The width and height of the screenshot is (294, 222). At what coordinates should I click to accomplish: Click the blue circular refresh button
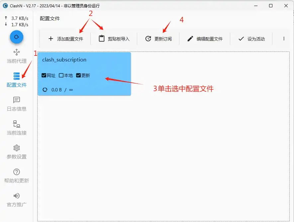click(16, 37)
